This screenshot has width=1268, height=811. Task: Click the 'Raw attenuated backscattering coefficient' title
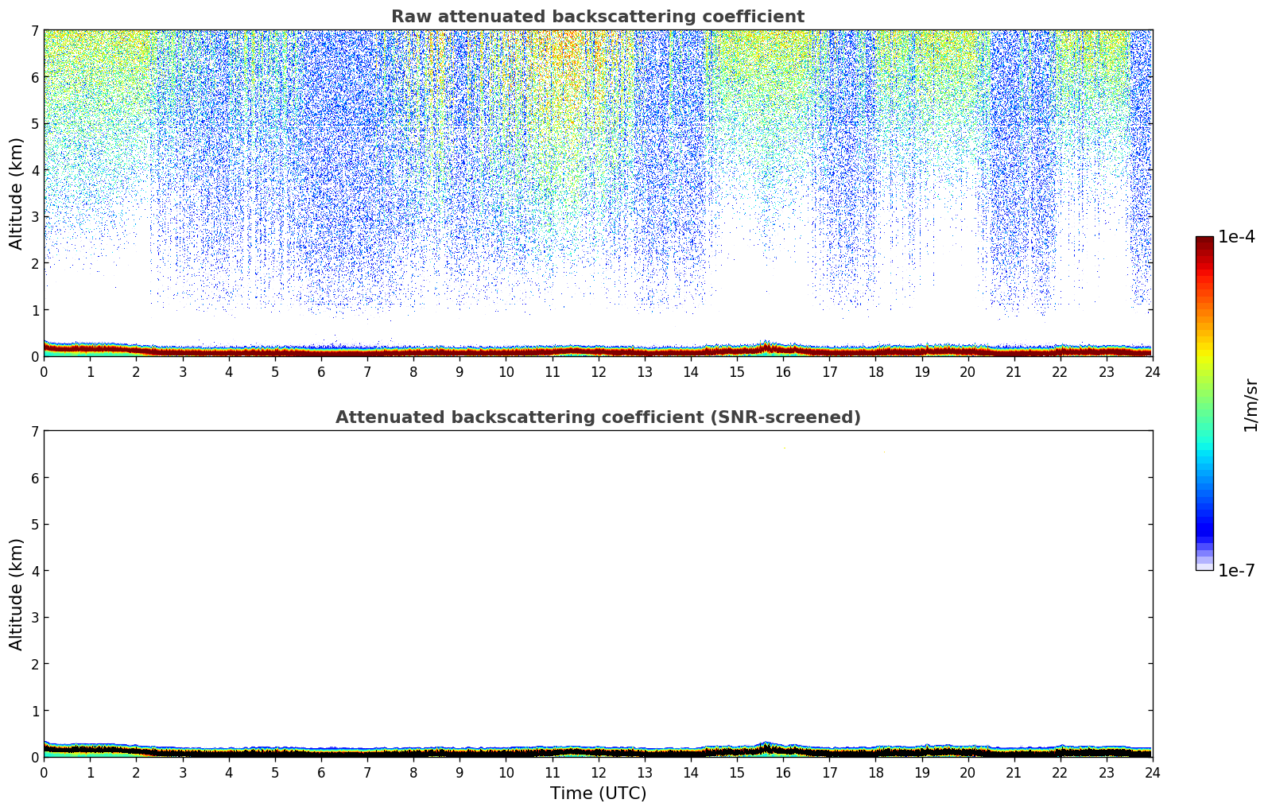pos(597,17)
